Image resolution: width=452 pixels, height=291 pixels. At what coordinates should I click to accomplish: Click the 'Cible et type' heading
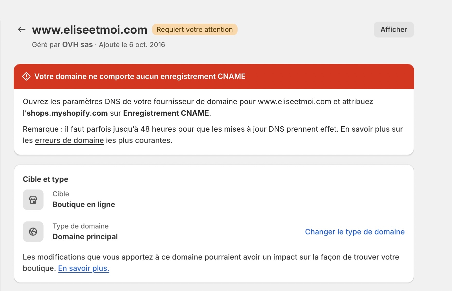(x=46, y=179)
